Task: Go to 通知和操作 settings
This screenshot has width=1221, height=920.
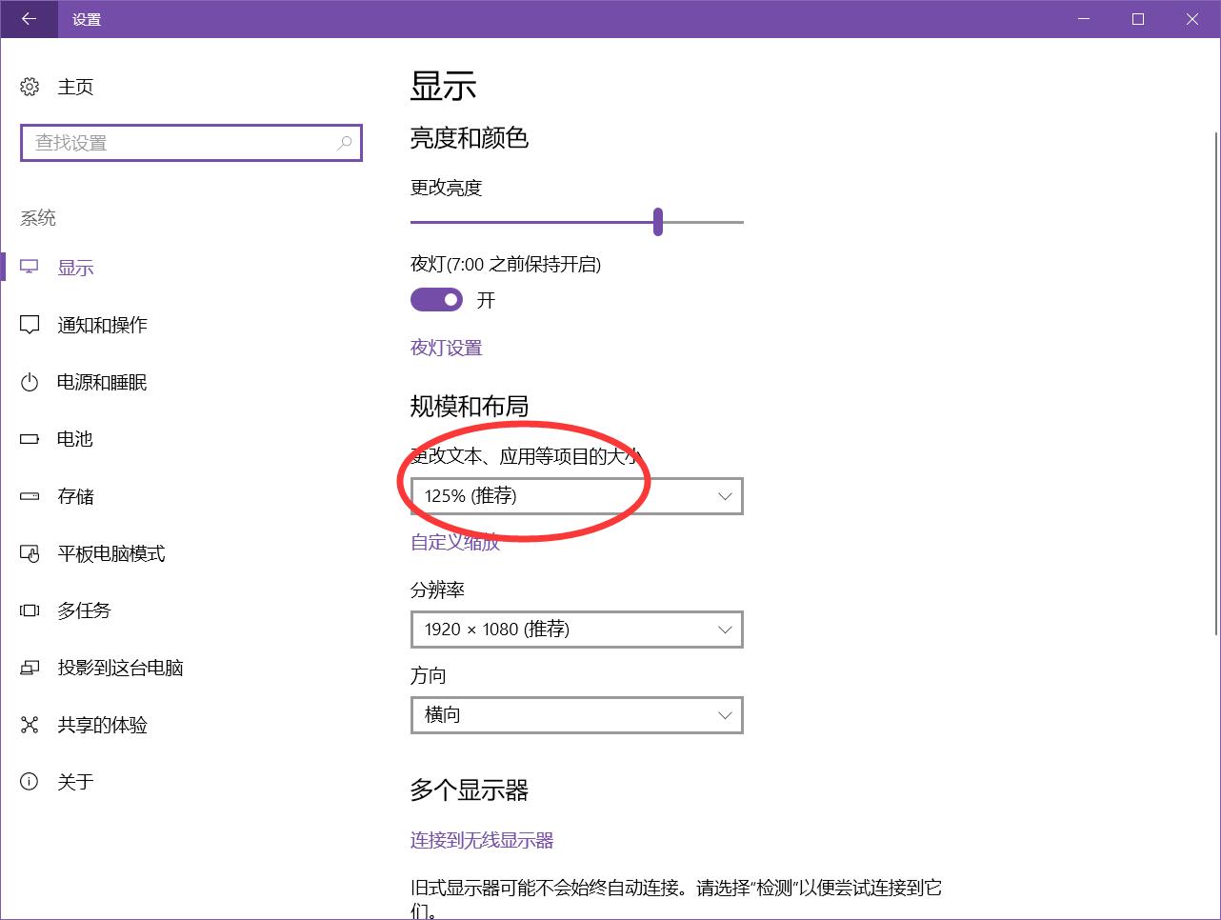Action: point(102,325)
